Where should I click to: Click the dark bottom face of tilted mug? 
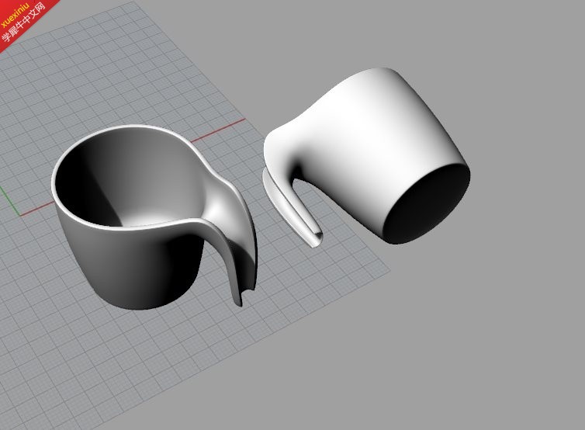pyautogui.click(x=427, y=203)
